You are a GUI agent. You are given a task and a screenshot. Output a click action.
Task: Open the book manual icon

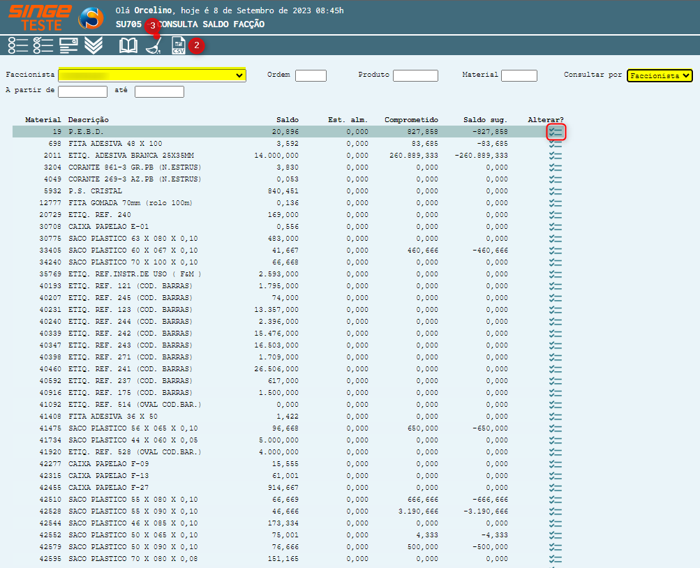coord(128,45)
